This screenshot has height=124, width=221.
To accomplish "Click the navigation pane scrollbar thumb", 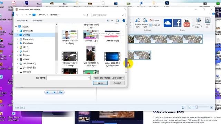I will click(56, 46).
